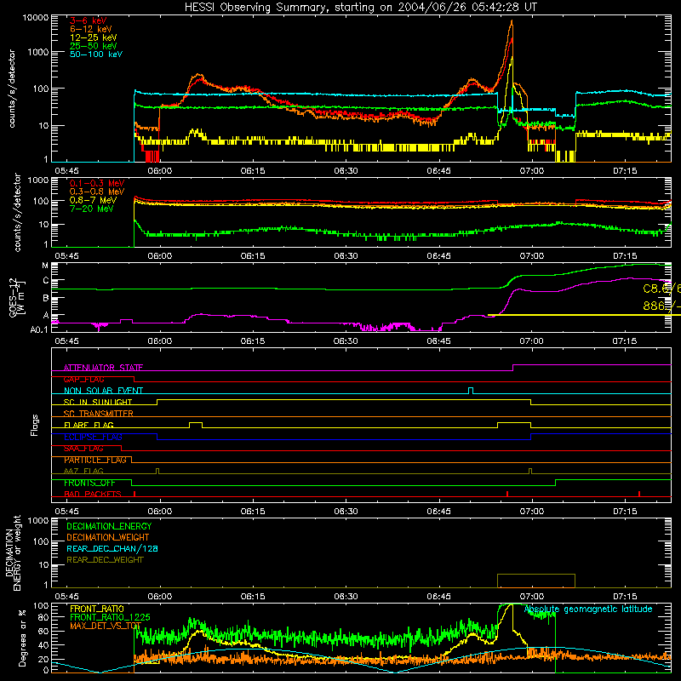
Task: Click the vertical Flags axis title
Action: click(x=34, y=425)
